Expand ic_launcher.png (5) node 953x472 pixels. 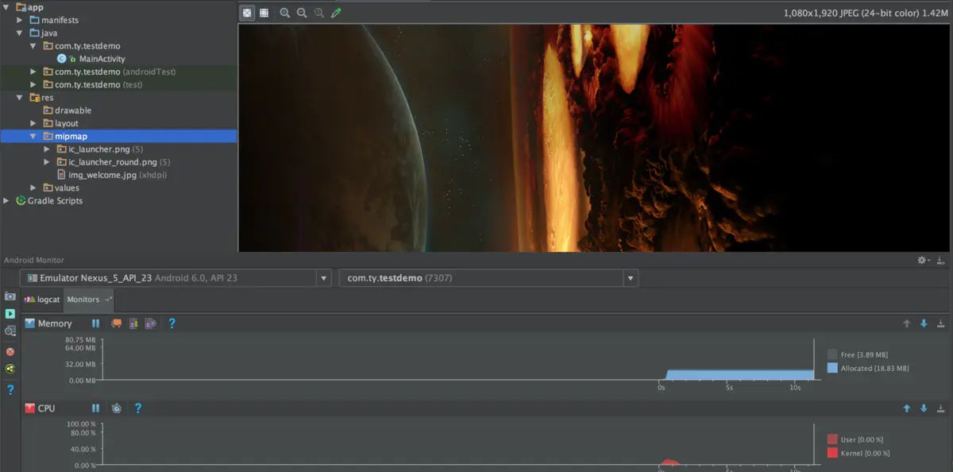tap(47, 149)
